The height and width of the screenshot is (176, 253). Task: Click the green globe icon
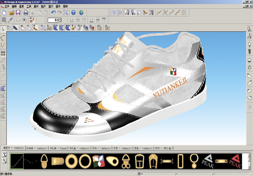click(x=81, y=12)
